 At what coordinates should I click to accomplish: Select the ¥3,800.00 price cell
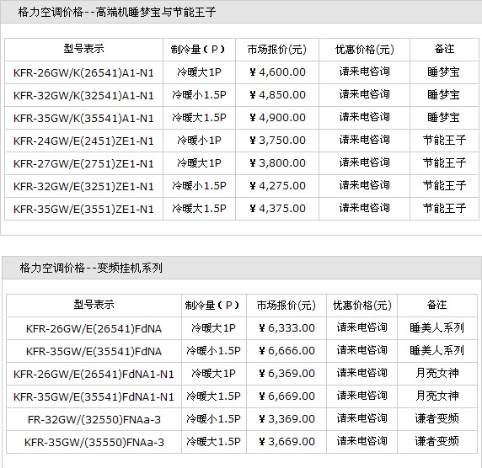point(277,163)
